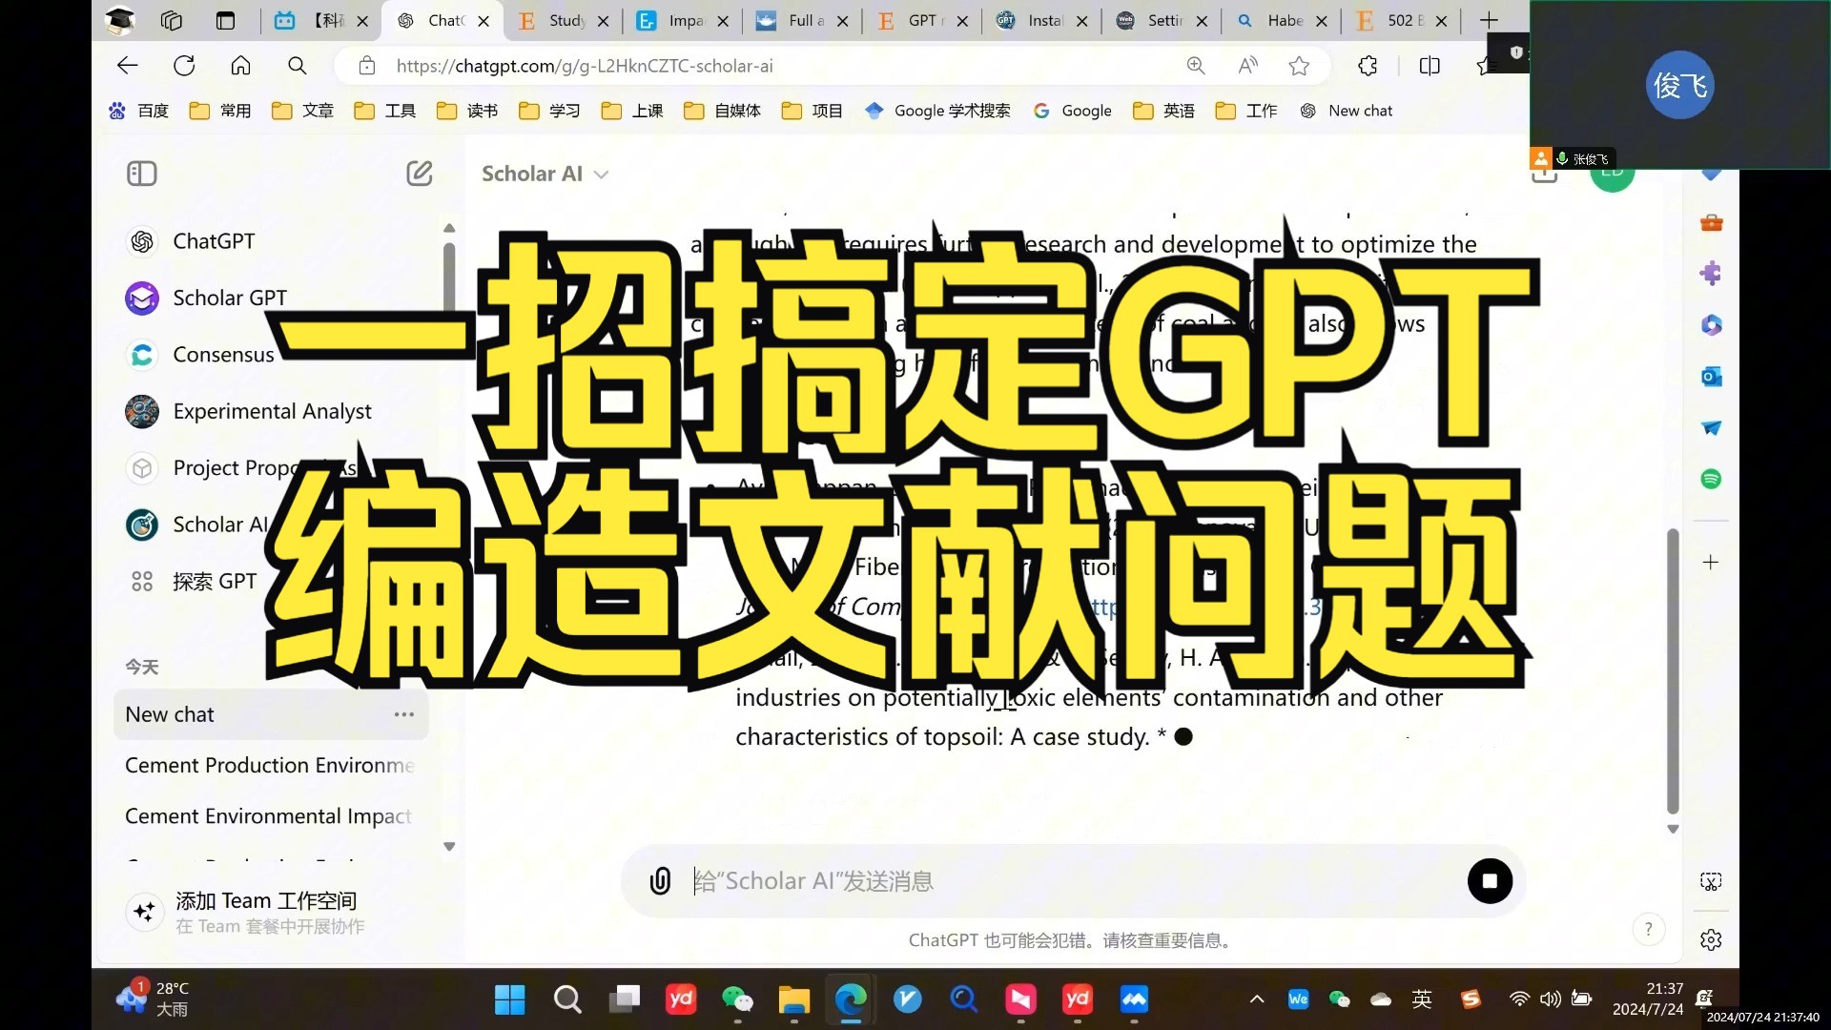Open the Cement Production Environme conversation
This screenshot has width=1831, height=1030.
pyautogui.click(x=270, y=765)
